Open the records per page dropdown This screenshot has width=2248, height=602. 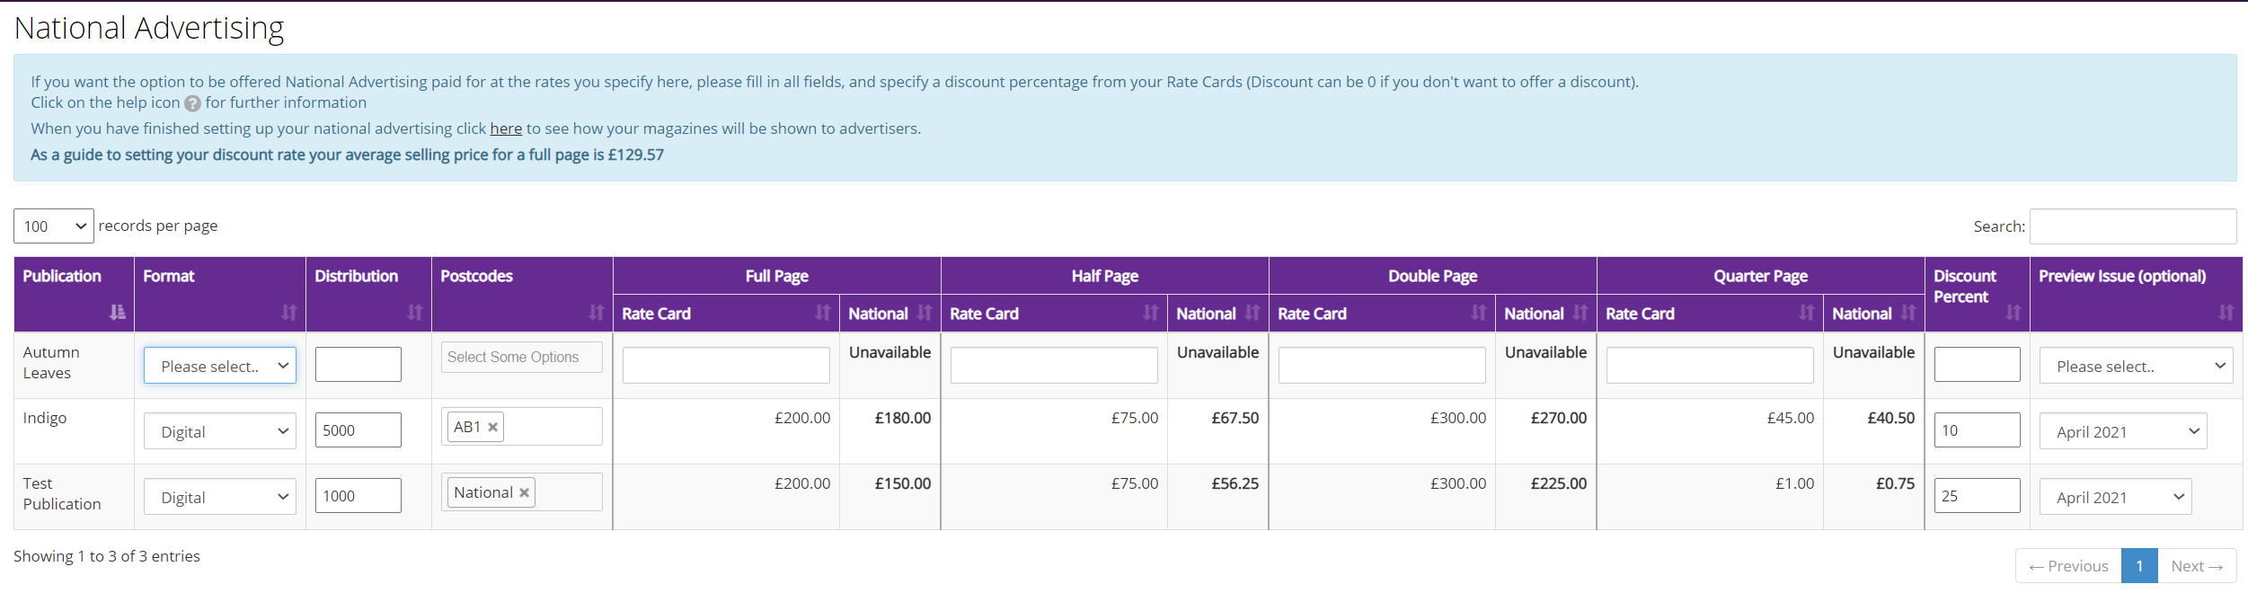tap(54, 226)
